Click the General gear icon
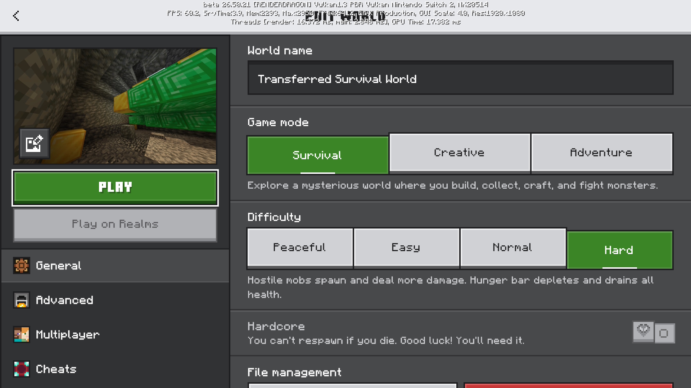 (x=22, y=265)
